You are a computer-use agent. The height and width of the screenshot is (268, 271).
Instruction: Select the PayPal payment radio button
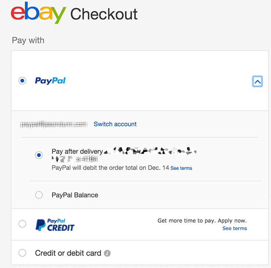click(22, 81)
